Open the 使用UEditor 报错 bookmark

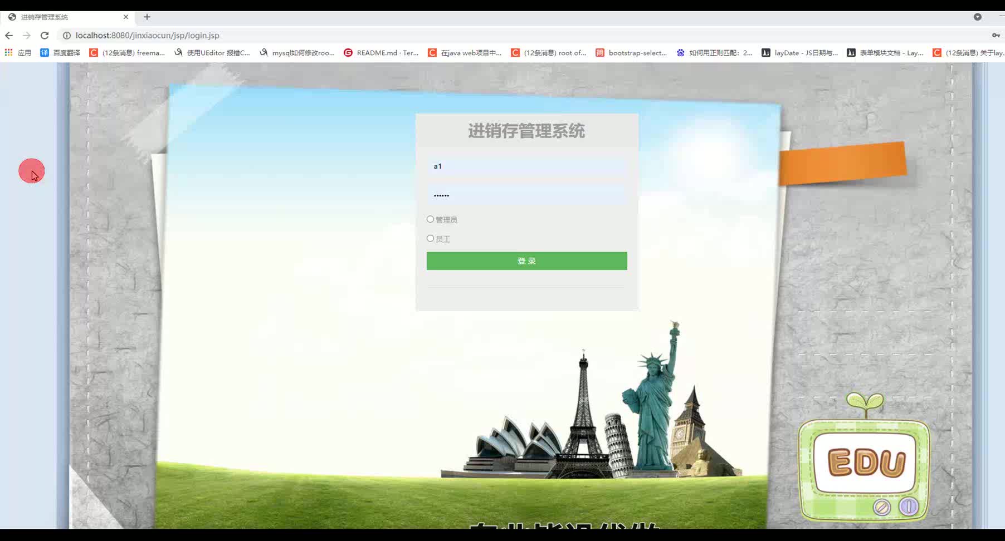pyautogui.click(x=212, y=53)
